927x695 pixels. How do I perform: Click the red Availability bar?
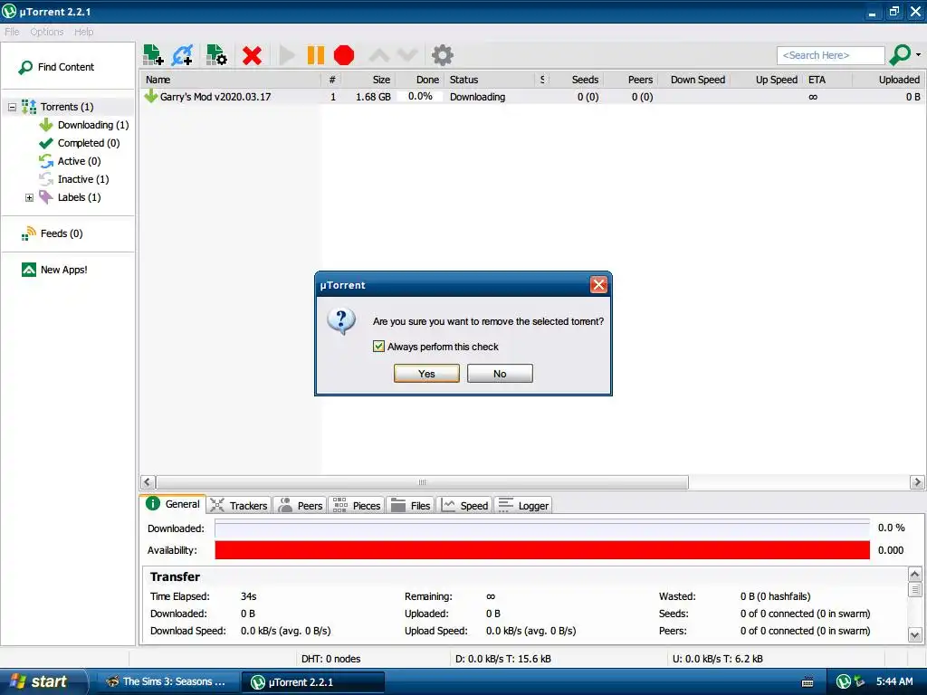(542, 550)
